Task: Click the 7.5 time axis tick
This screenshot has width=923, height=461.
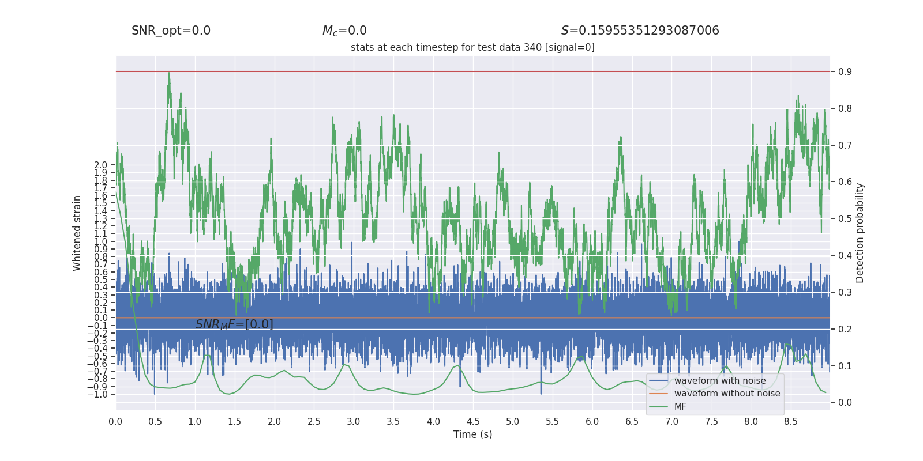Action: (x=711, y=422)
